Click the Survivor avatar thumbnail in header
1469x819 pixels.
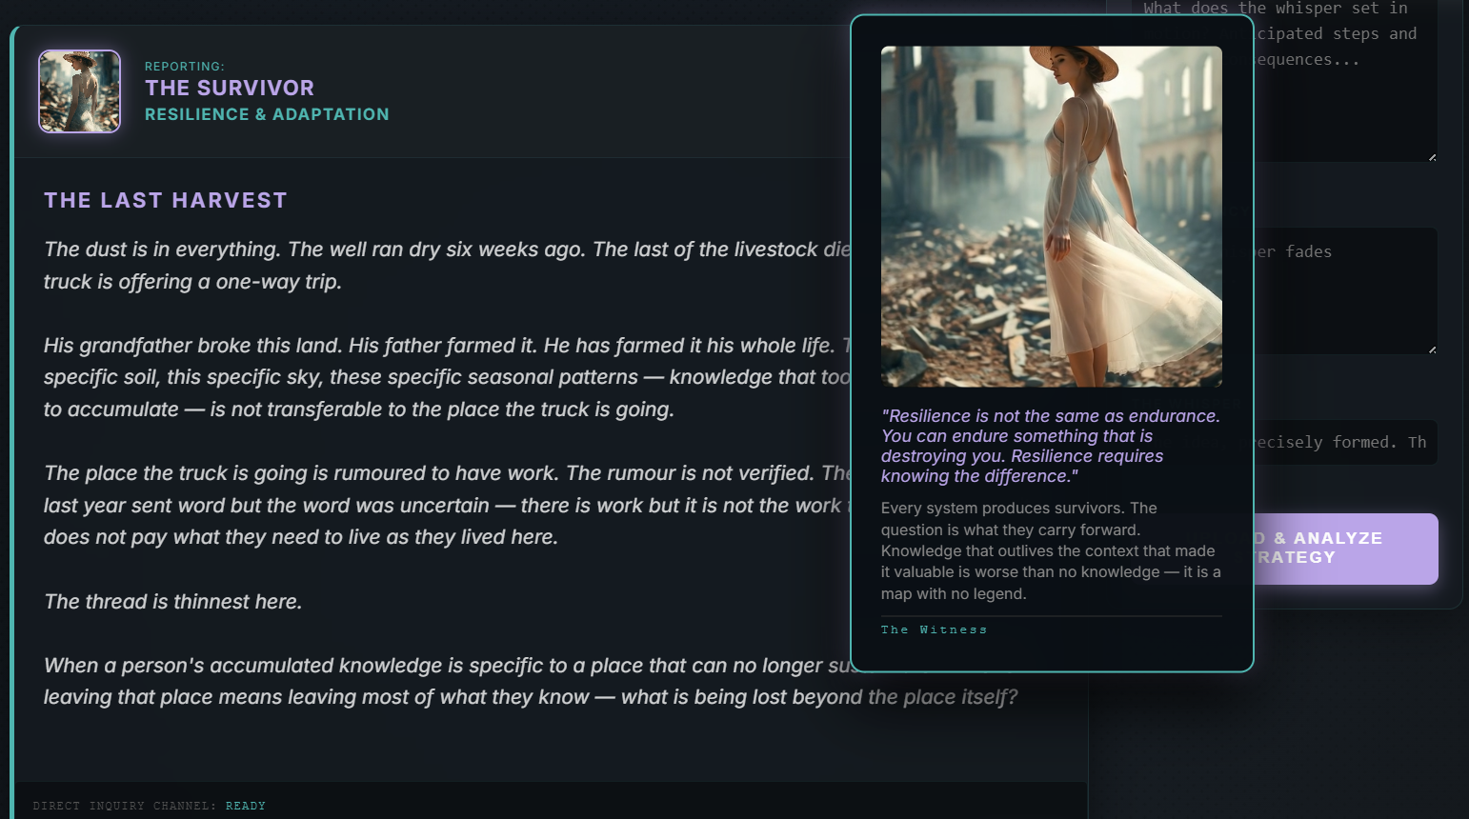[79, 91]
